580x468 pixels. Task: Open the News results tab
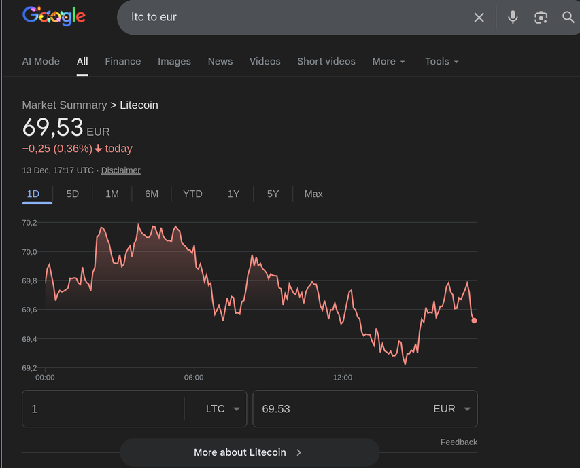[x=220, y=61]
